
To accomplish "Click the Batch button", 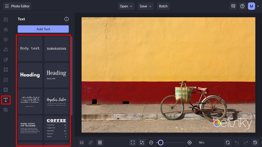I will click(163, 6).
